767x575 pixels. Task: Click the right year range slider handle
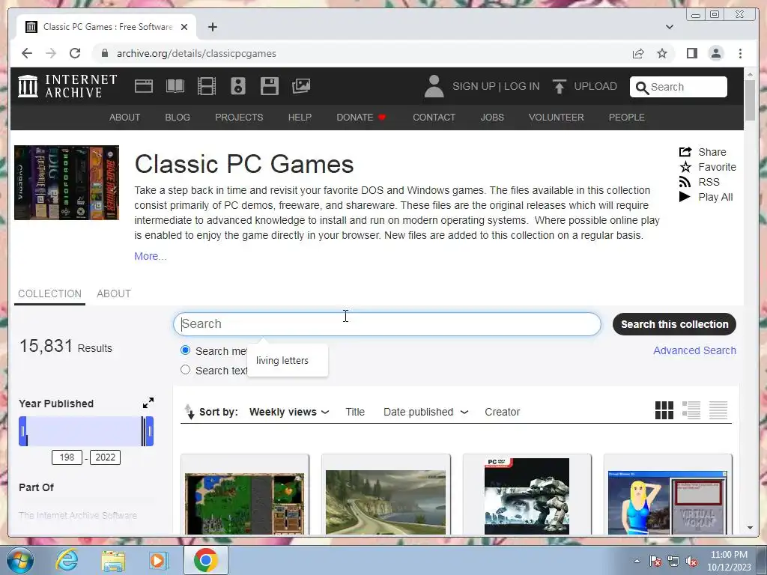click(x=150, y=431)
